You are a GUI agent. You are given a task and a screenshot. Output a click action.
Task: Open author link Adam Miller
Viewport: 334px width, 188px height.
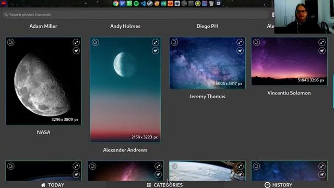pyautogui.click(x=43, y=26)
